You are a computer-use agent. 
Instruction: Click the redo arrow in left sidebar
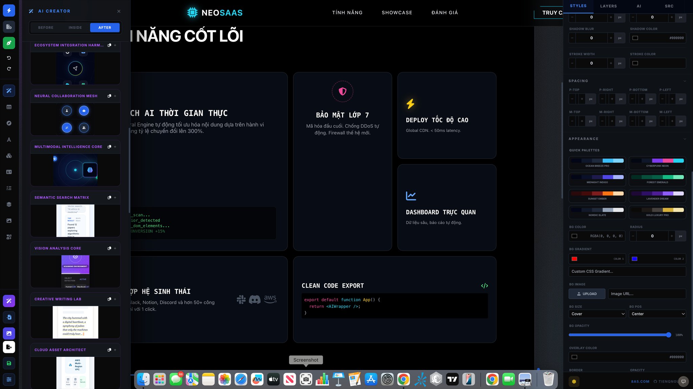pyautogui.click(x=9, y=69)
